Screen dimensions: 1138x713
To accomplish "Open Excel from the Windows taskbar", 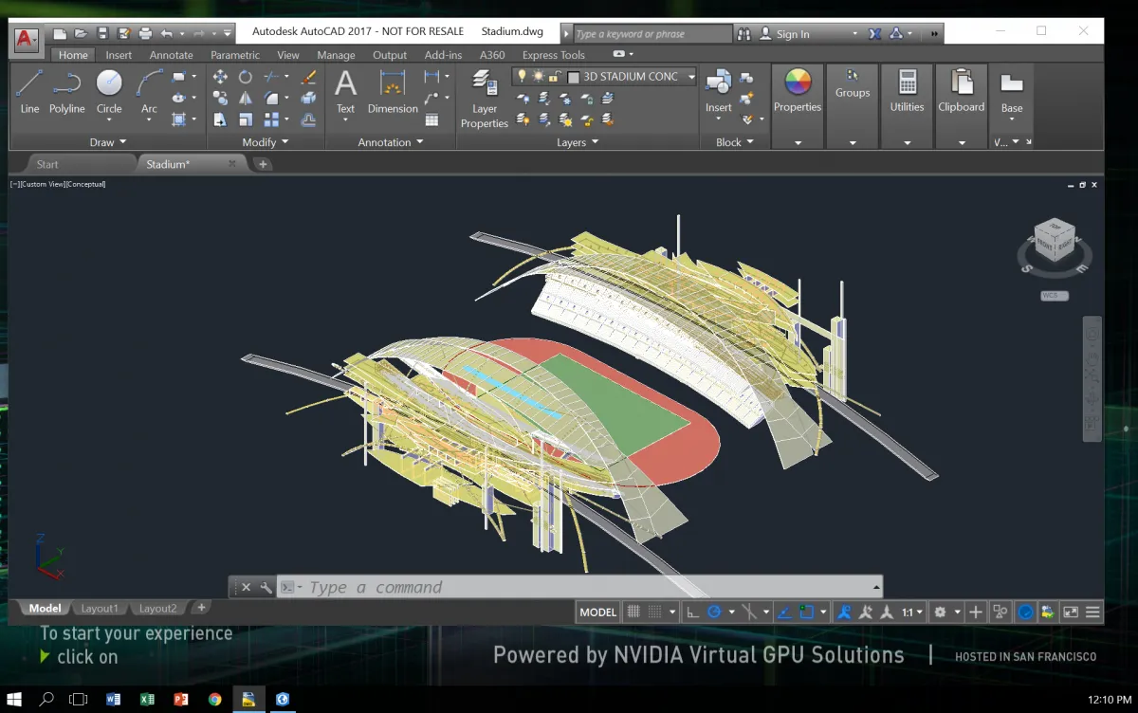I will [147, 700].
